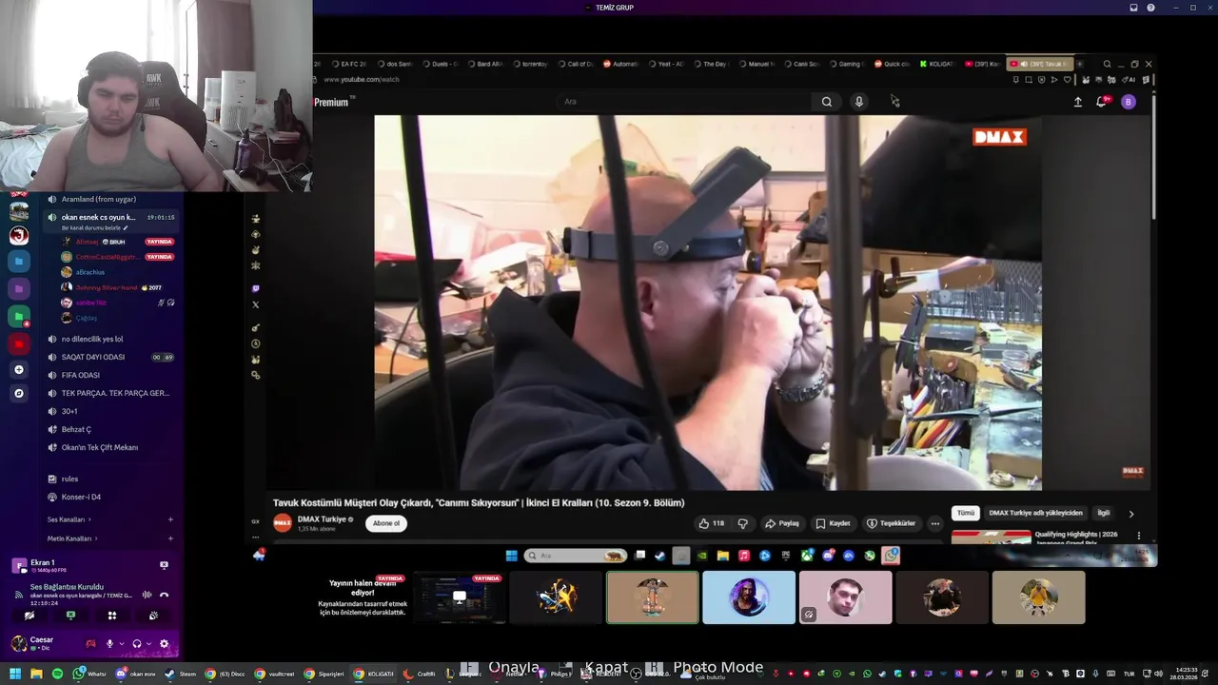1218x685 pixels.
Task: Open the Discord soundboard button
Action: pyautogui.click(x=153, y=616)
